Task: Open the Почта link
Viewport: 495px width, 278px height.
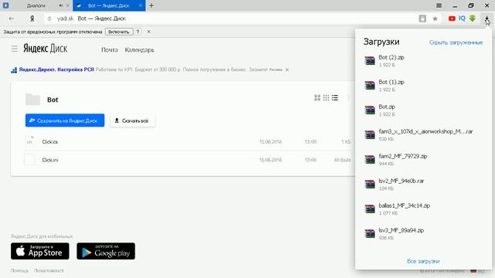Action: [x=110, y=49]
